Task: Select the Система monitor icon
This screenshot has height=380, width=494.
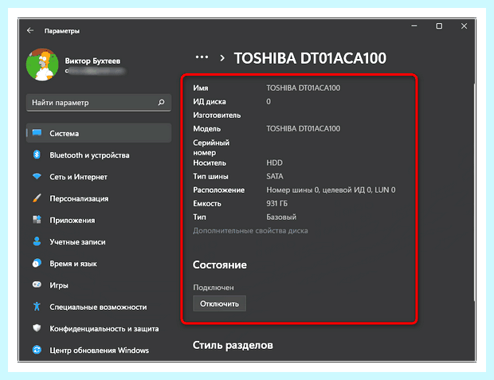Action: pos(37,133)
